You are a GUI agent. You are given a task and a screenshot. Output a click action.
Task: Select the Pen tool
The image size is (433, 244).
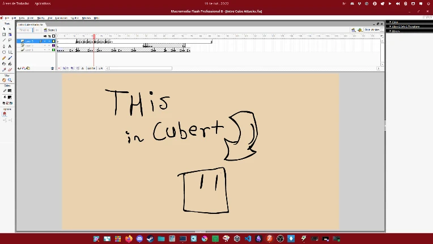click(x=4, y=46)
